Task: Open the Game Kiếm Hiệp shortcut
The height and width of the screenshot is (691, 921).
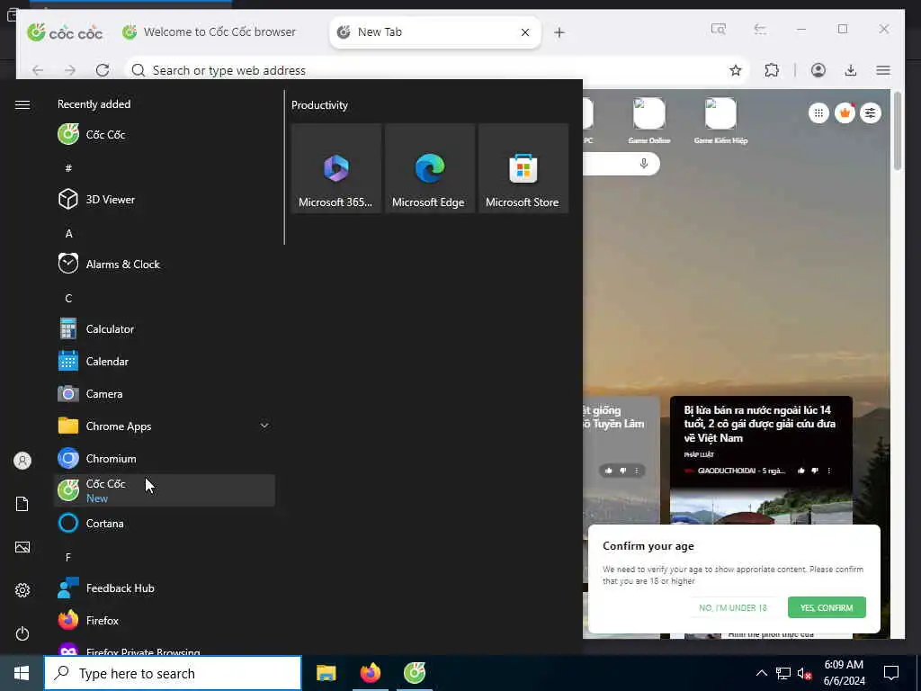Action: tap(720, 120)
